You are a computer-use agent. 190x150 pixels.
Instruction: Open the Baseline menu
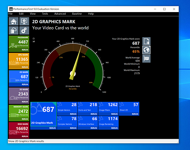point(77,14)
